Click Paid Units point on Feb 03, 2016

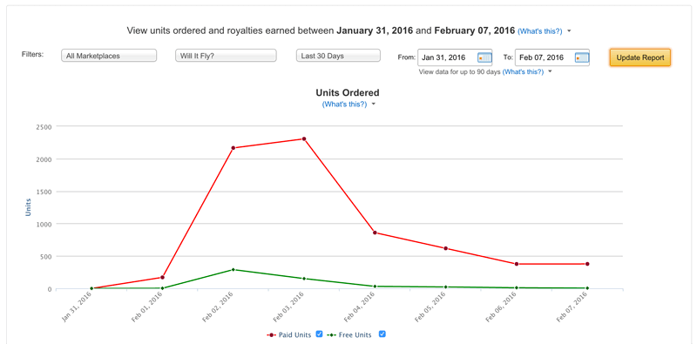tap(304, 138)
